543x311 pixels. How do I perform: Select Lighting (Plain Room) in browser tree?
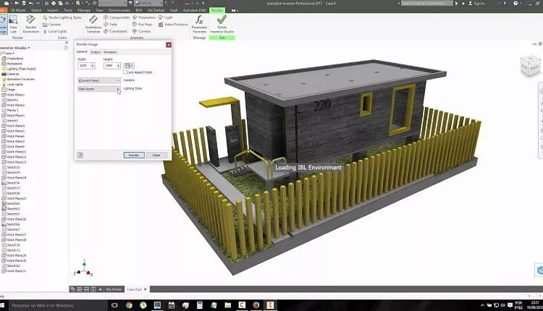[20, 69]
